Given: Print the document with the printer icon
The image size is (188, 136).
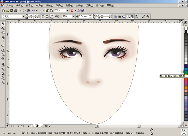Looking at the screenshot, I should click(16, 11).
